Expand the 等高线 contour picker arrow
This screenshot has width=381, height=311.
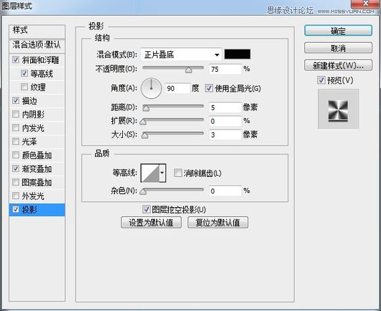162,173
